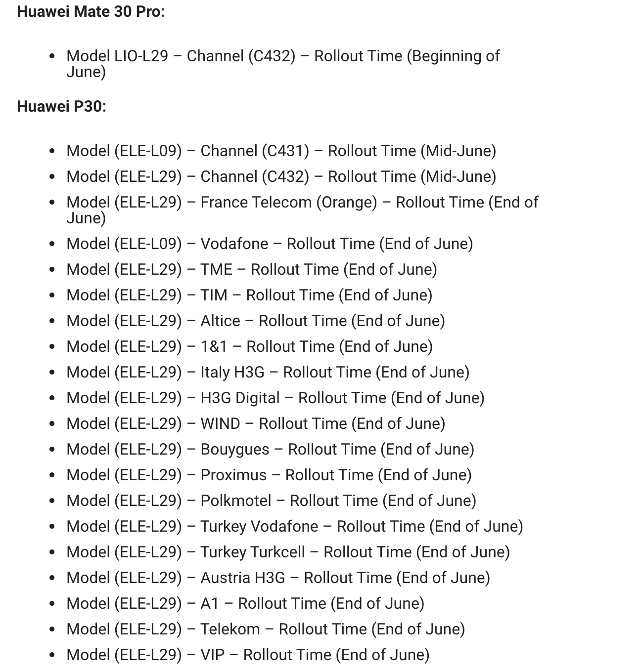This screenshot has height=671, width=641.
Task: Click the WIND rollout entry
Action: [x=256, y=423]
